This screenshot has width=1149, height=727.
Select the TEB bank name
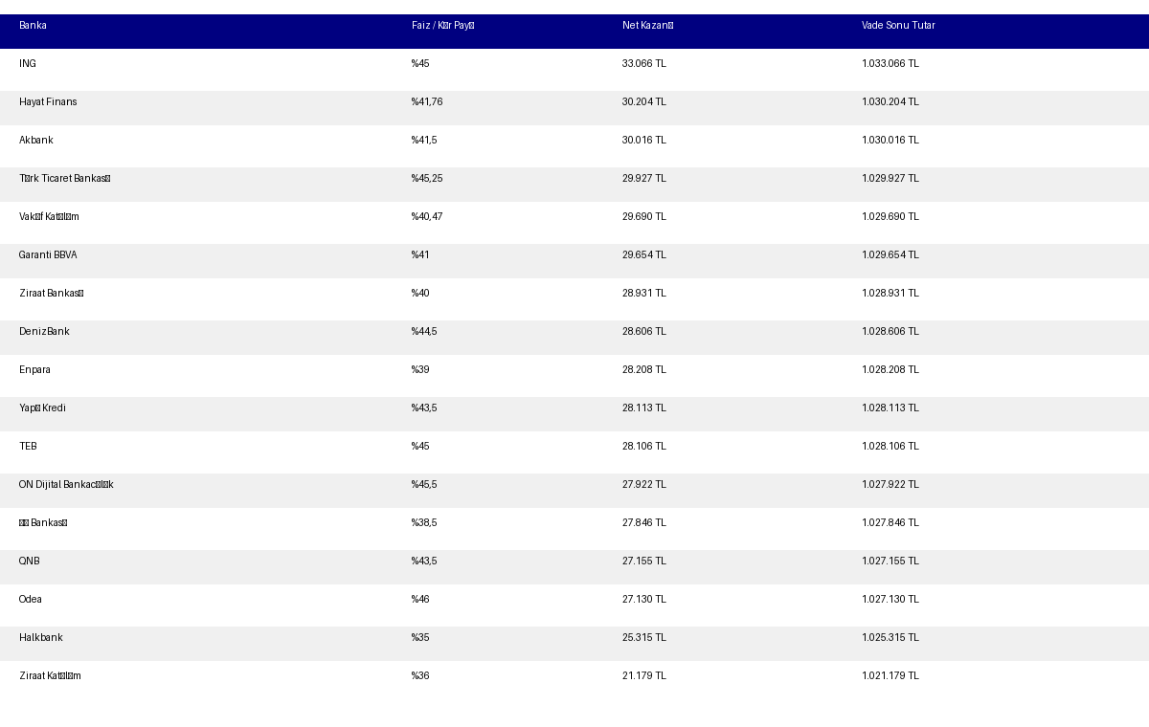[x=28, y=447]
